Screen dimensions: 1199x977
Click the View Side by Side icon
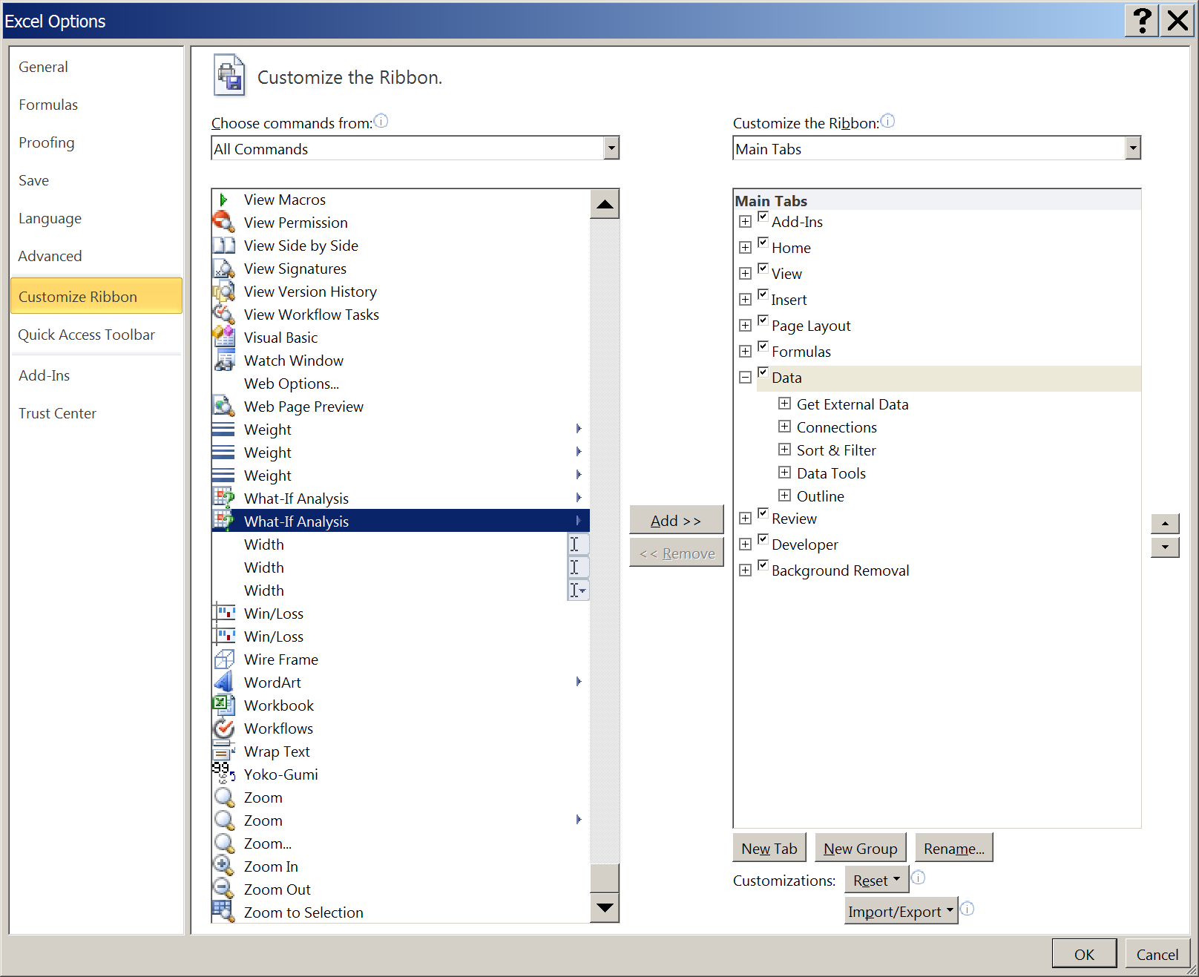[223, 246]
